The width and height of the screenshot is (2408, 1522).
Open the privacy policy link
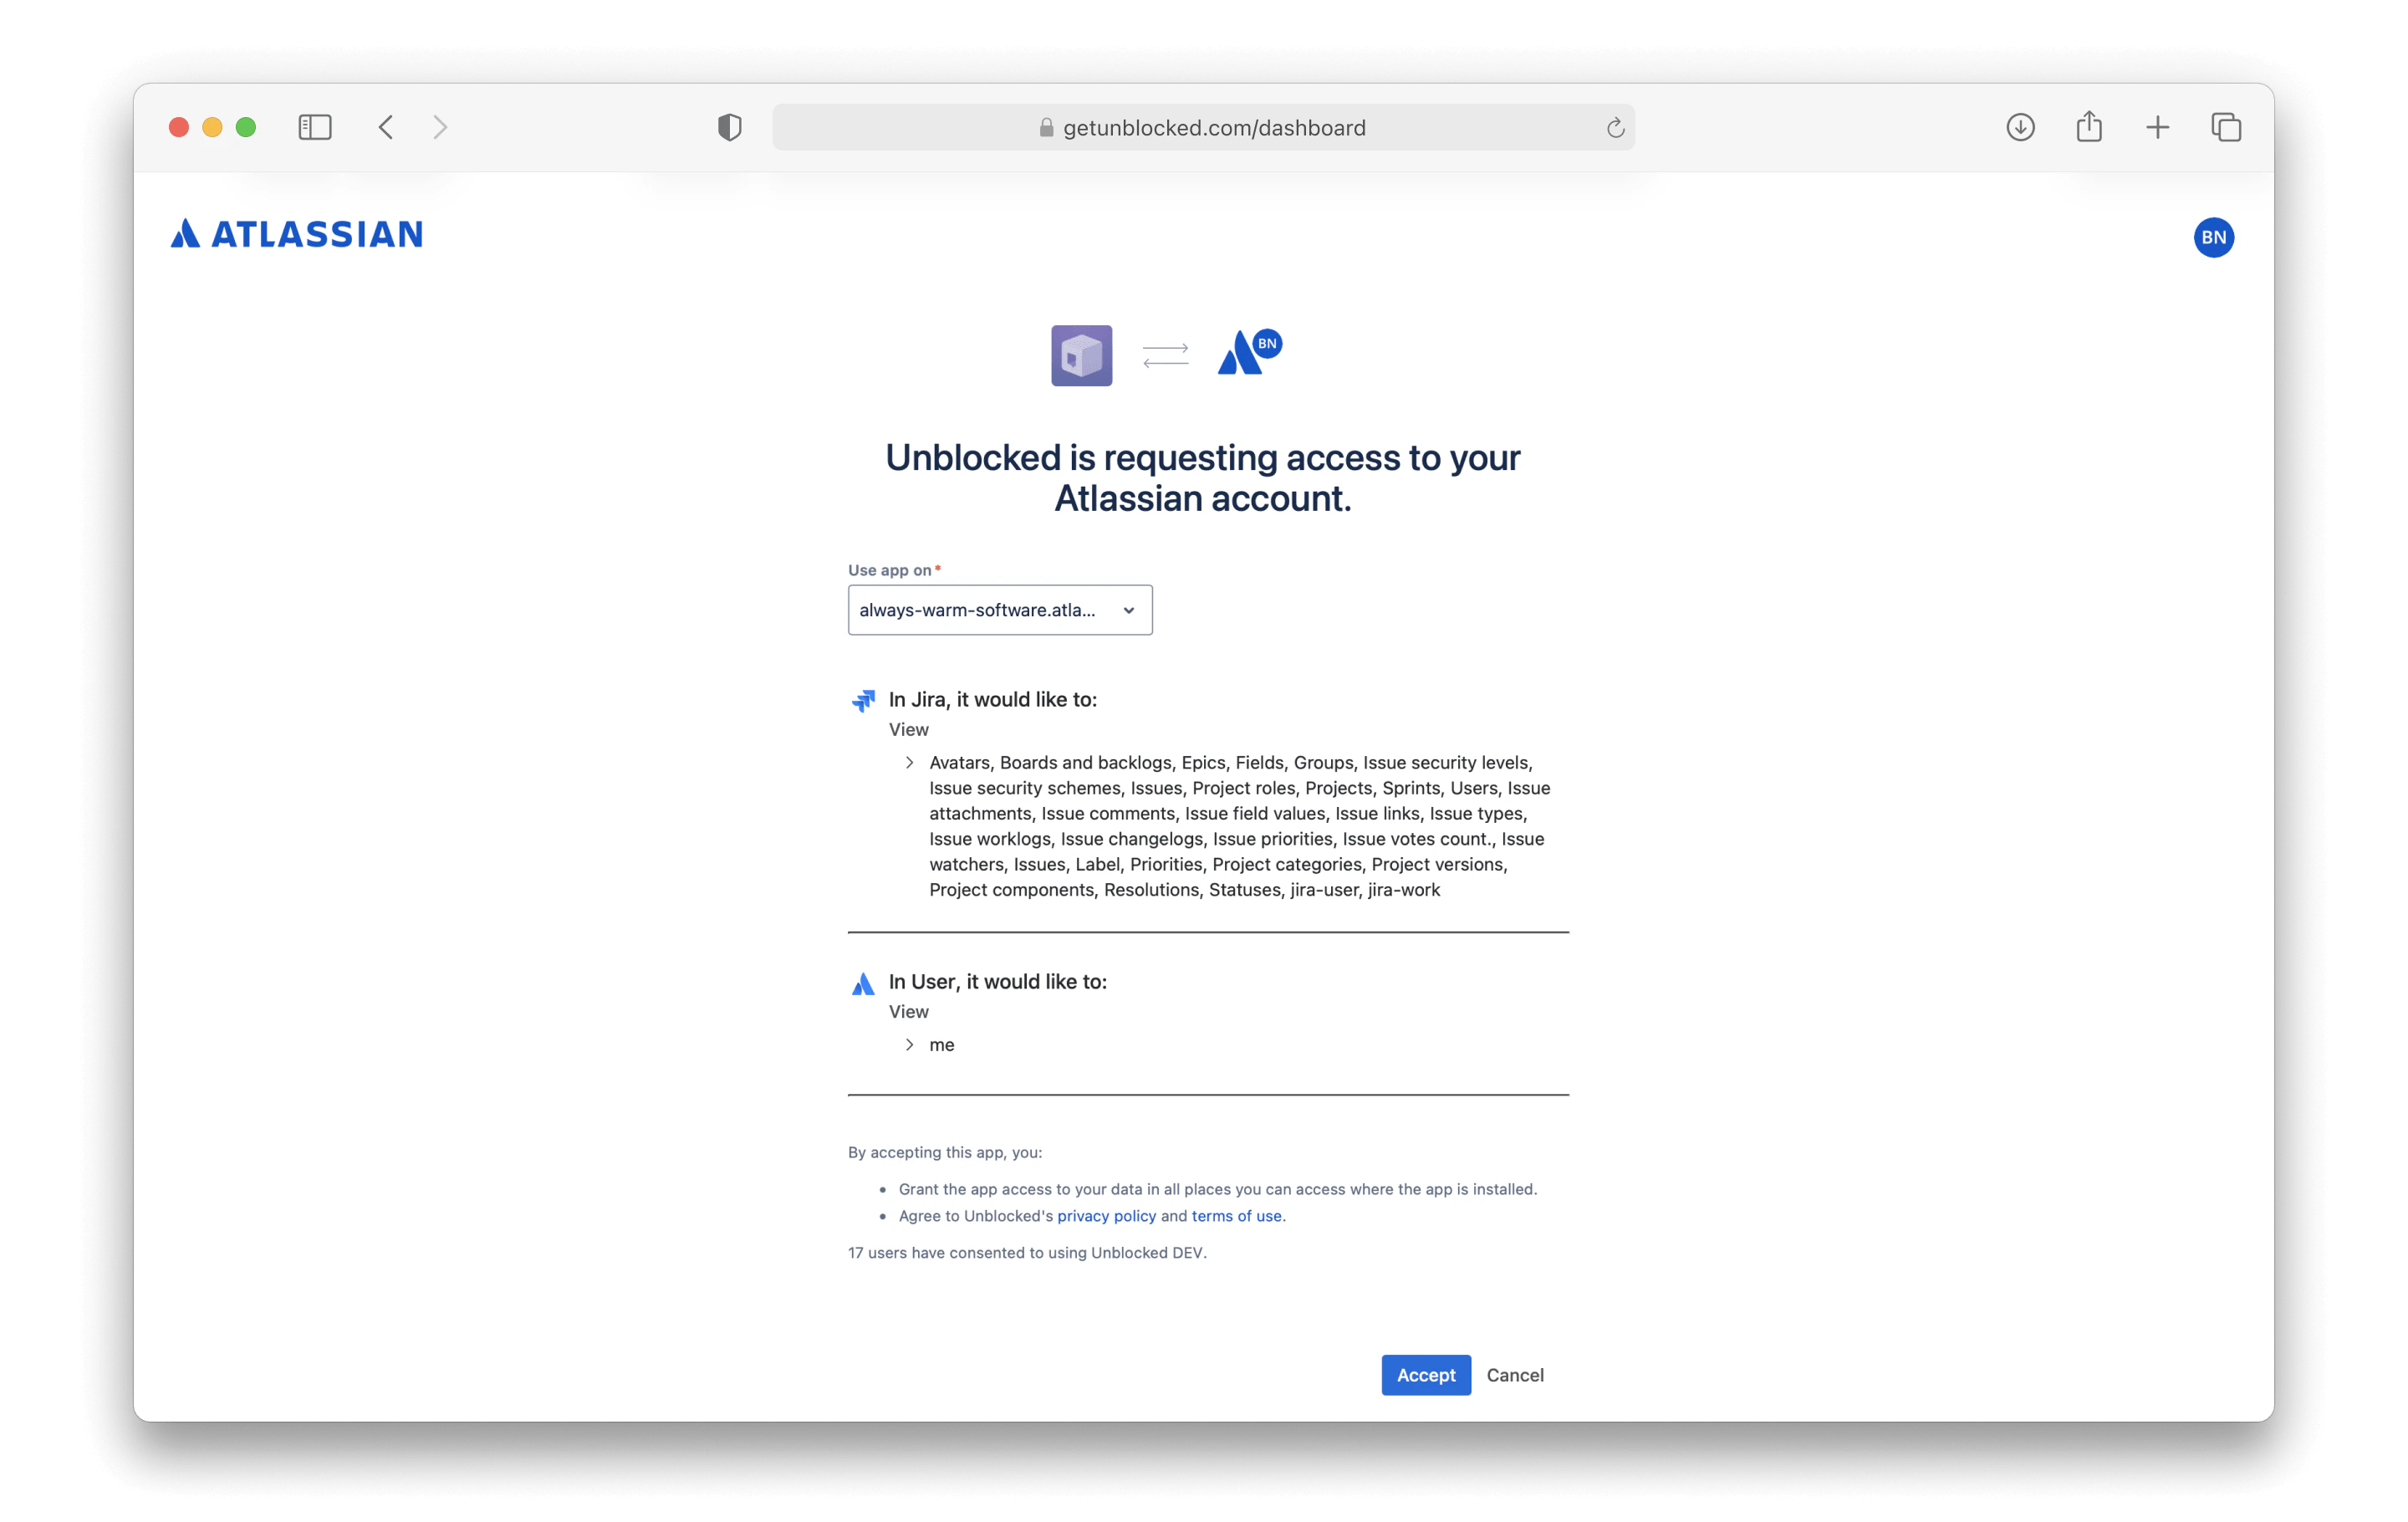pos(1106,1216)
